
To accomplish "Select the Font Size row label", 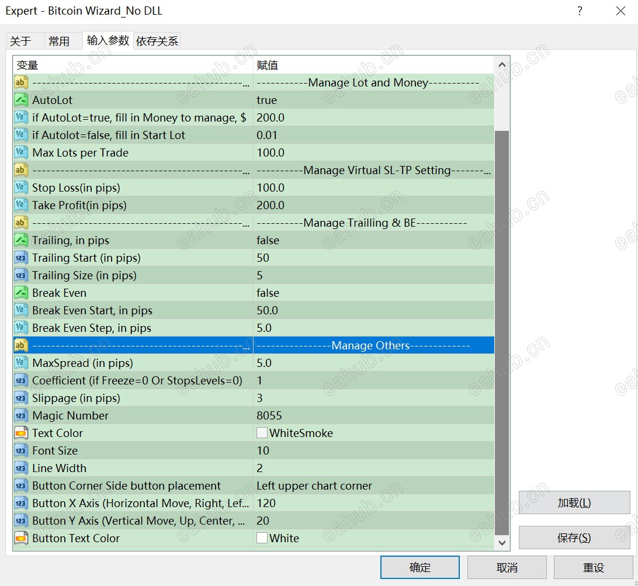I will click(x=55, y=450).
